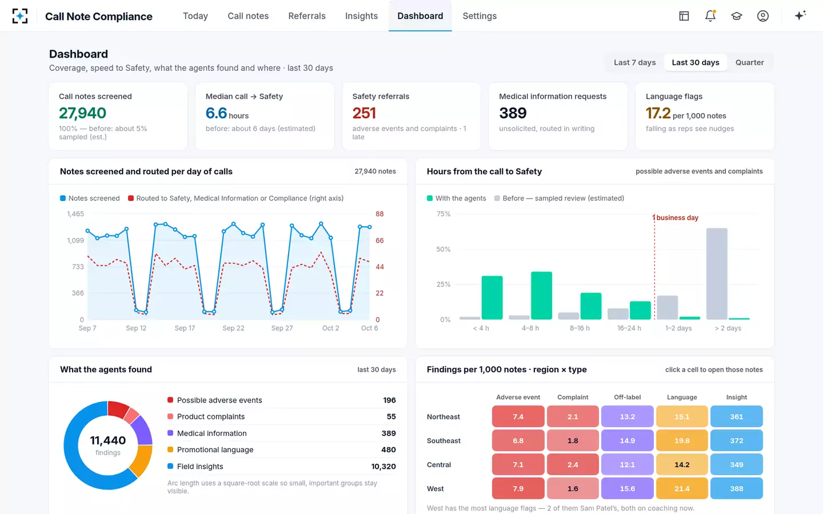The height and width of the screenshot is (514, 823).
Task: Select the Dashboard tab
Action: click(420, 16)
